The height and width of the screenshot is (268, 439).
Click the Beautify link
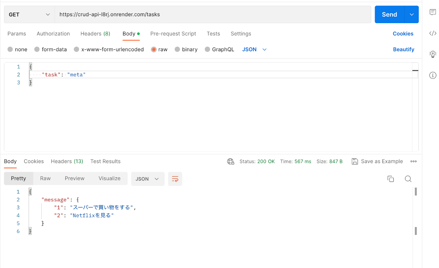point(404,49)
